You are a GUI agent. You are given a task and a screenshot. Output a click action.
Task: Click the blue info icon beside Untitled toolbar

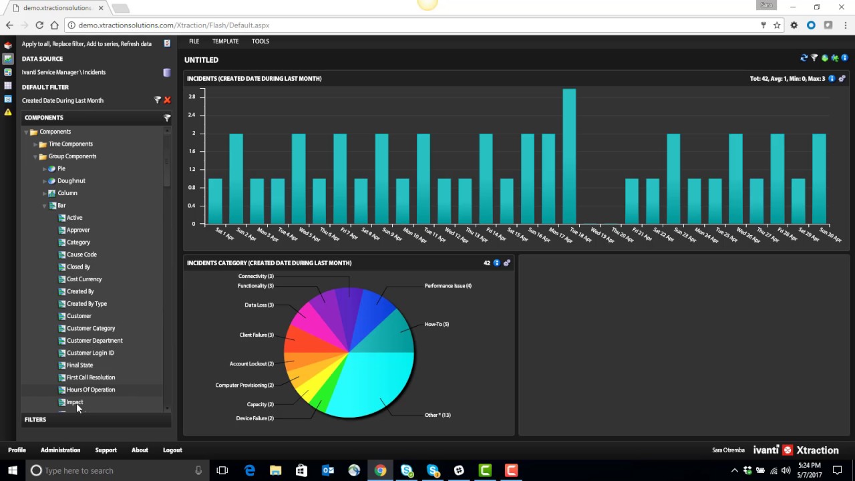[x=844, y=58]
